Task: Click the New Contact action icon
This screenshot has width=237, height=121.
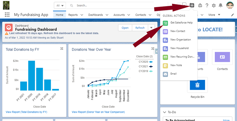Action: (165, 32)
